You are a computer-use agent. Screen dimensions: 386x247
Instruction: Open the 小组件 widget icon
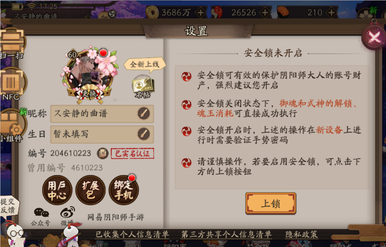click(x=12, y=125)
